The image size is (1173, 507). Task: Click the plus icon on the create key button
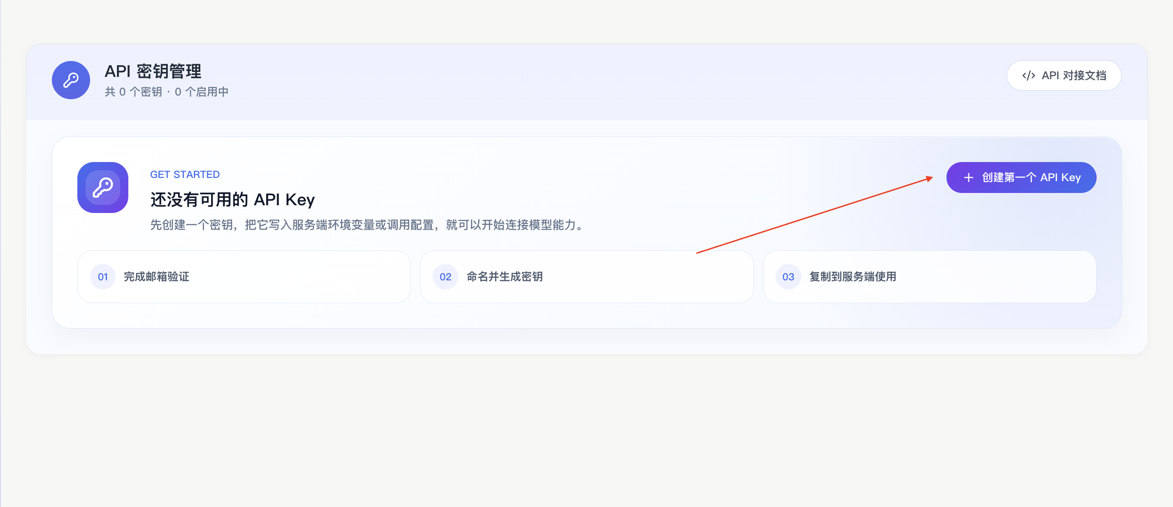coord(969,177)
